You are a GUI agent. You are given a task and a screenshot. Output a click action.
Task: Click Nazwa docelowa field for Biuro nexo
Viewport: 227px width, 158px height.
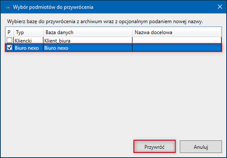pyautogui.click(x=176, y=47)
